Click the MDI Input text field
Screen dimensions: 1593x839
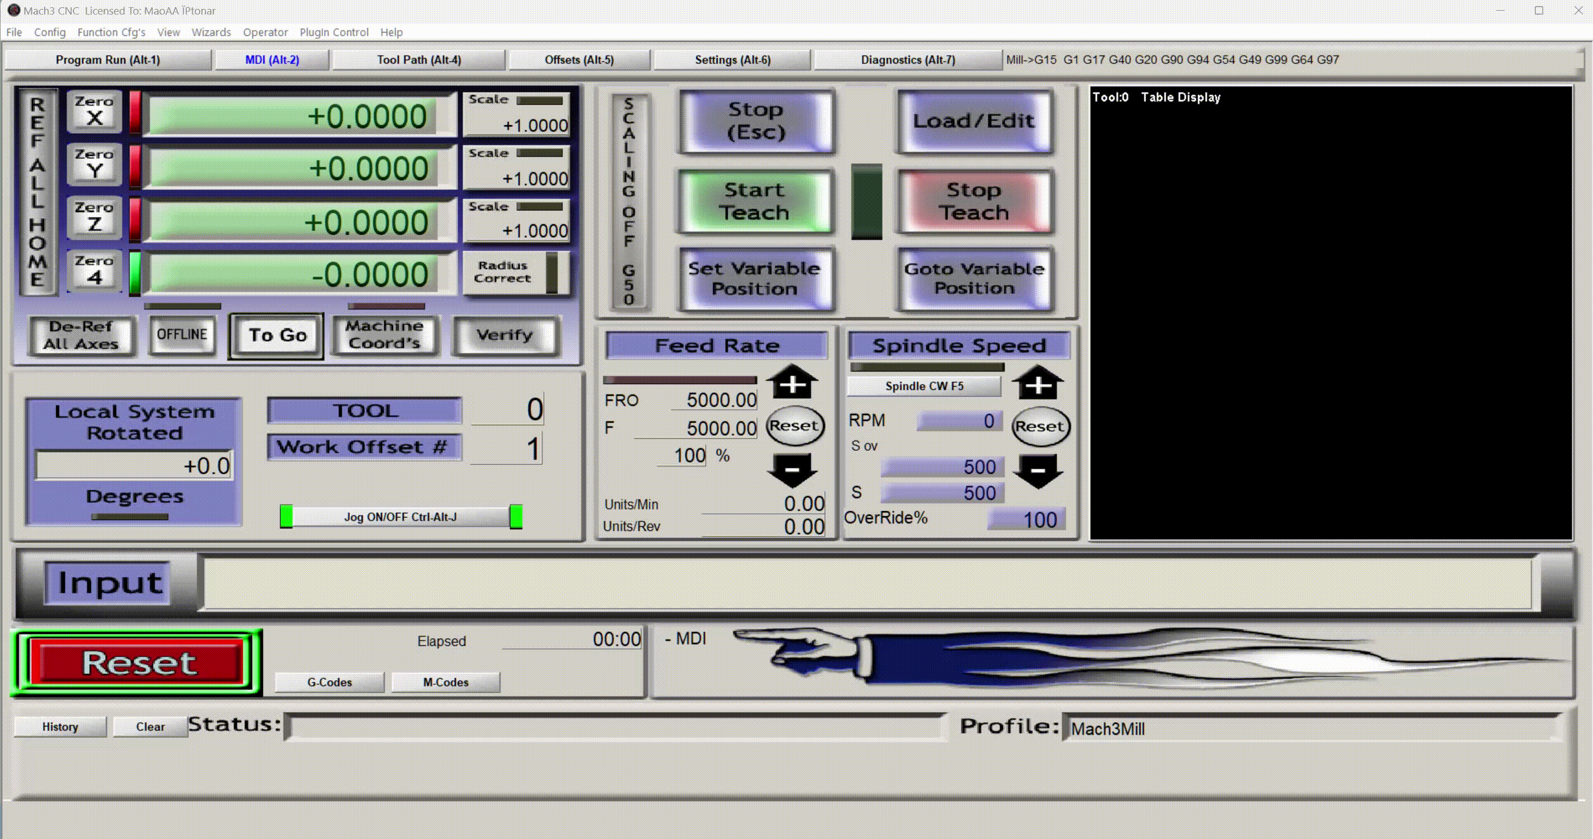click(866, 583)
